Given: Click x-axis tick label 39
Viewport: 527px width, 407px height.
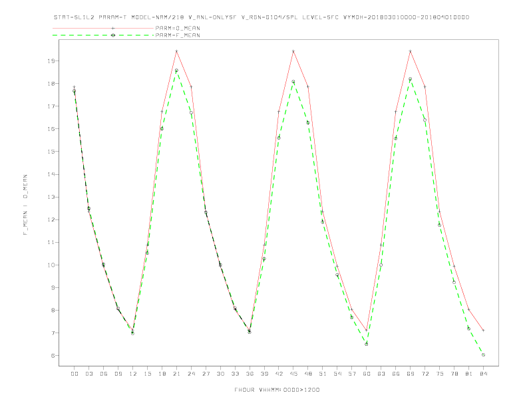Looking at the screenshot, I should pyautogui.click(x=264, y=374).
